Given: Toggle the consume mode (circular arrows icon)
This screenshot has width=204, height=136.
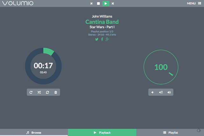Looking at the screenshot, I should [47, 92].
